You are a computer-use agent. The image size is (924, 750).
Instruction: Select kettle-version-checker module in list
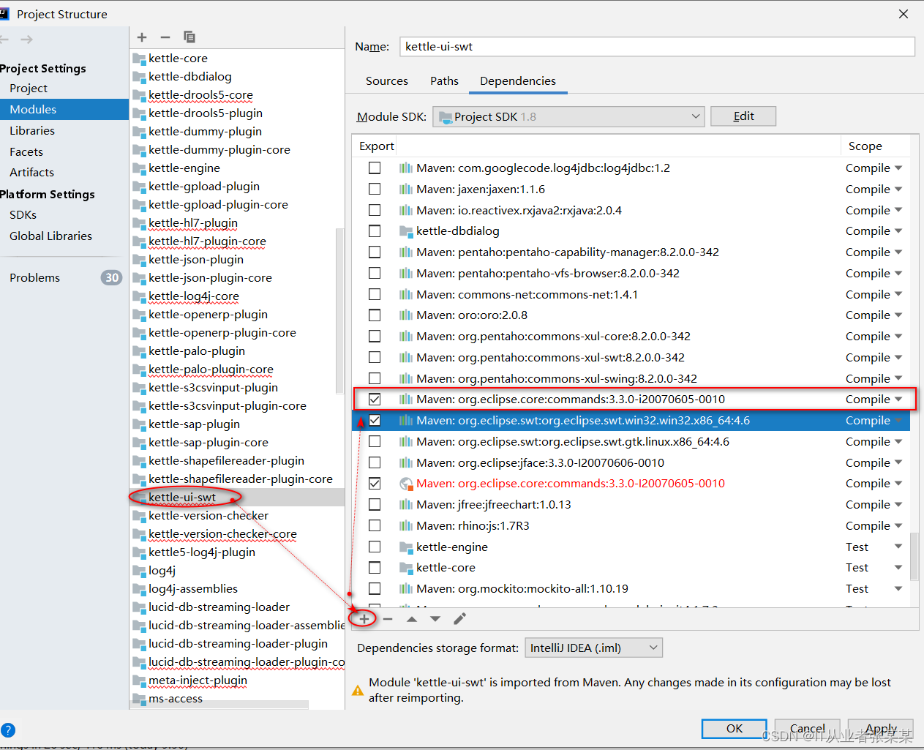pyautogui.click(x=209, y=516)
